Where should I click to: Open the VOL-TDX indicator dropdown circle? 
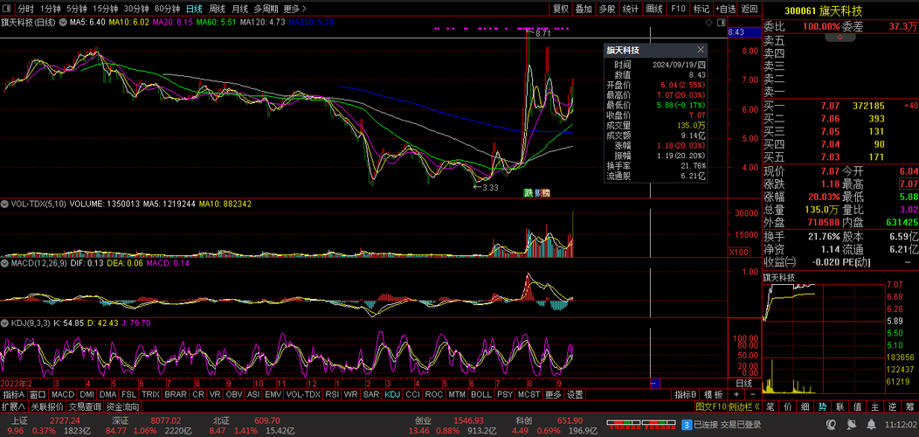point(4,205)
